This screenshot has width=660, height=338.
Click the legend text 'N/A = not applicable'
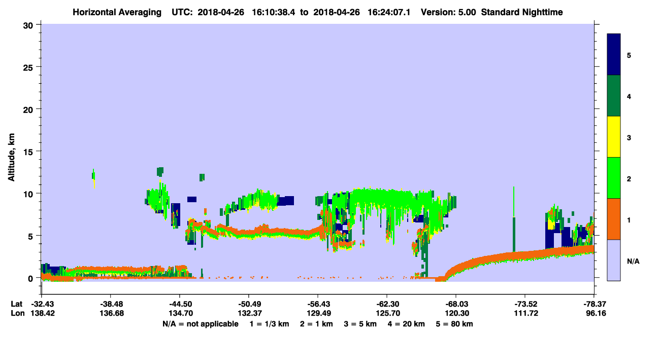click(200, 324)
